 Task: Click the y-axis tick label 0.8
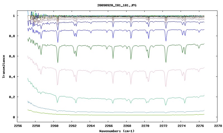click(12, 36)
